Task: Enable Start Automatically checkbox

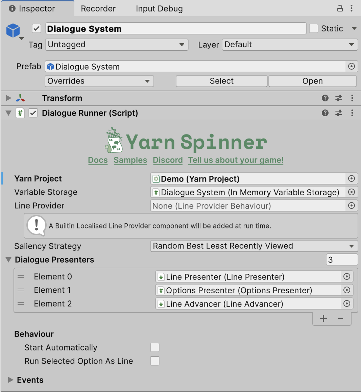Action: coord(155,347)
